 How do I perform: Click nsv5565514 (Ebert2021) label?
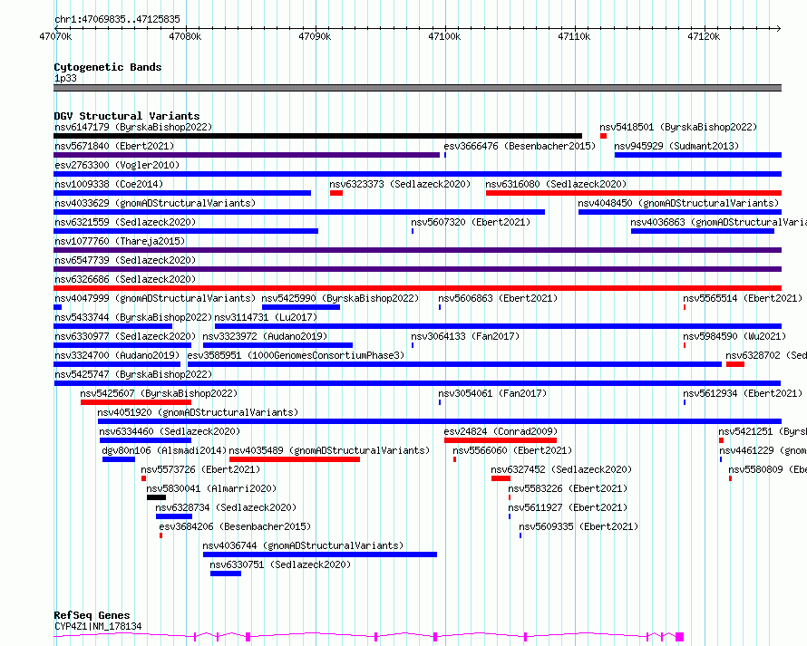click(743, 298)
